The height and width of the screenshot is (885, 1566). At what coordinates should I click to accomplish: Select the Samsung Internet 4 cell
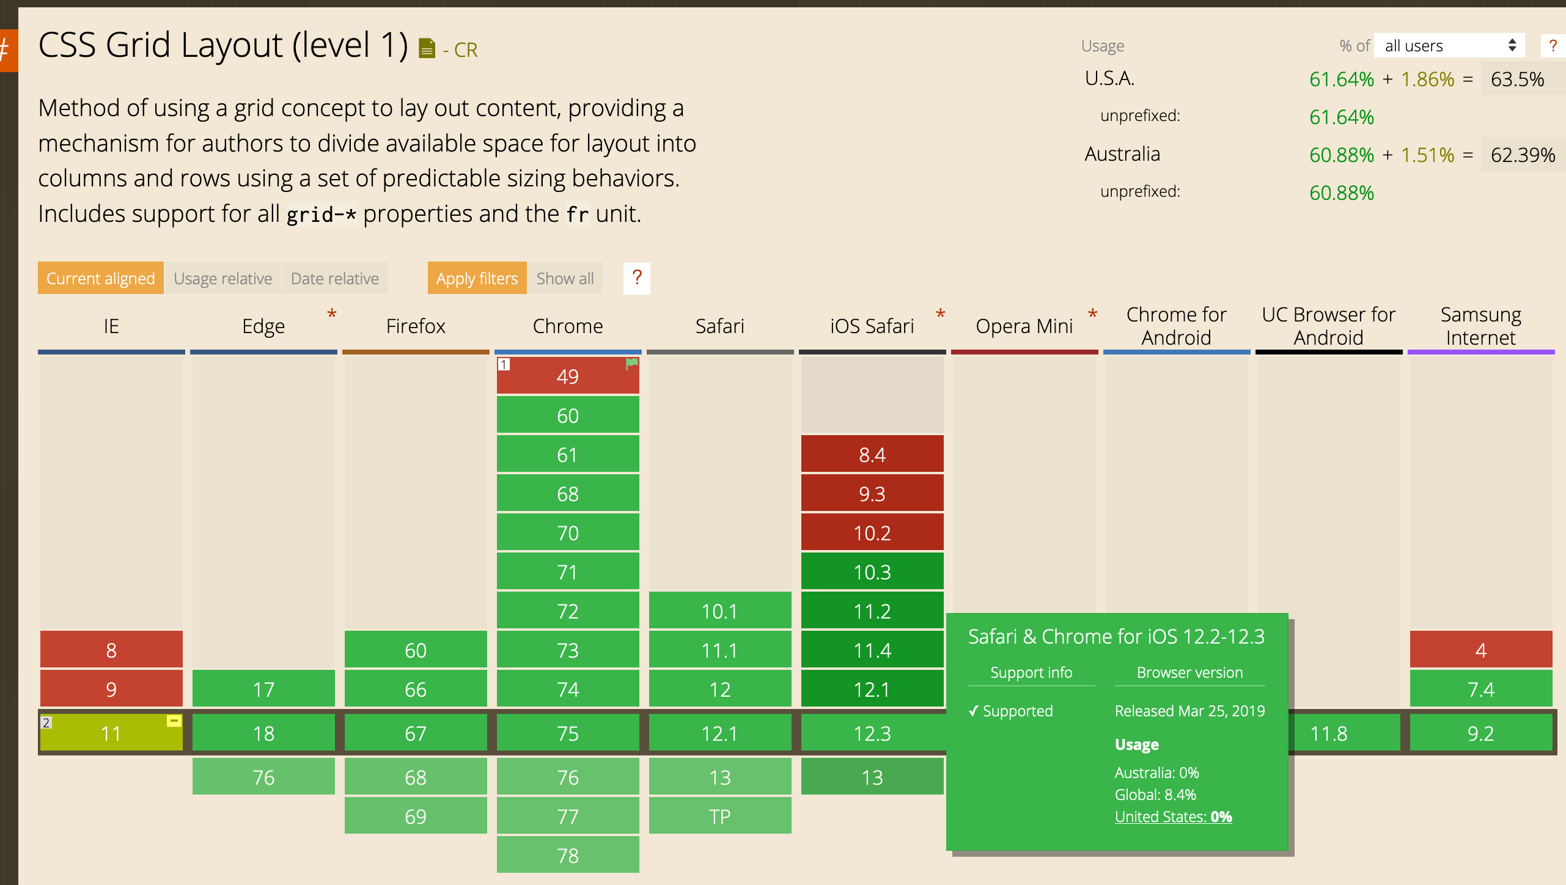(1481, 650)
